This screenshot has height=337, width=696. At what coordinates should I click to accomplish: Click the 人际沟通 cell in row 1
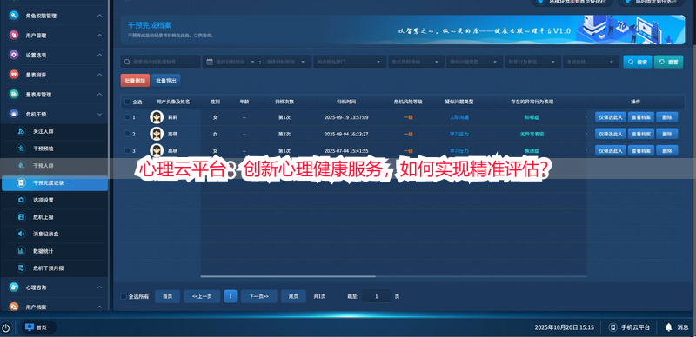pyautogui.click(x=459, y=117)
